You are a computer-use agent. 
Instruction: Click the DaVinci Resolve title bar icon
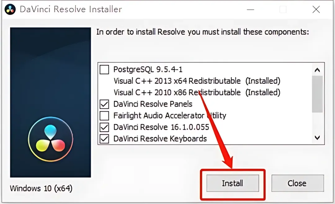point(10,9)
